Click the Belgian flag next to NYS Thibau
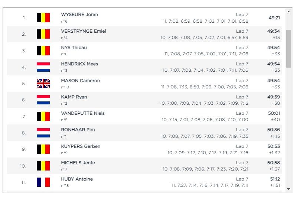 pos(43,51)
